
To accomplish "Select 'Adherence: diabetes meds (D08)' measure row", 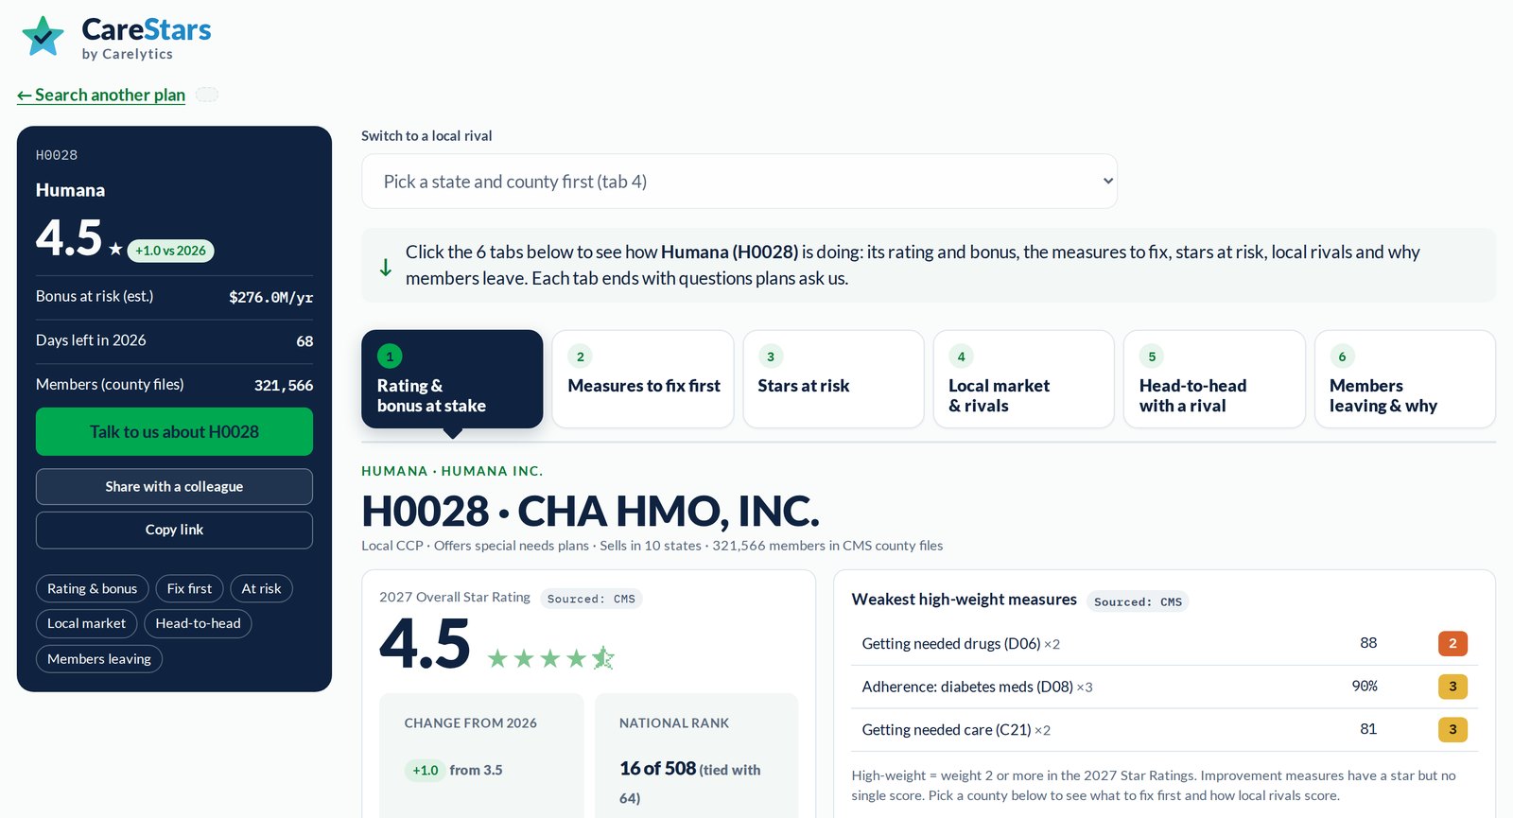I will [1164, 687].
